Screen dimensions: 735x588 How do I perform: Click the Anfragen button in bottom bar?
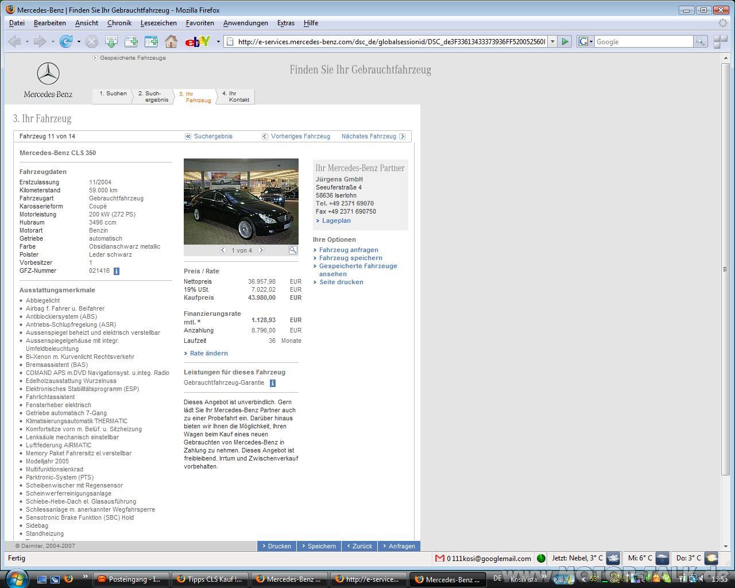(399, 546)
